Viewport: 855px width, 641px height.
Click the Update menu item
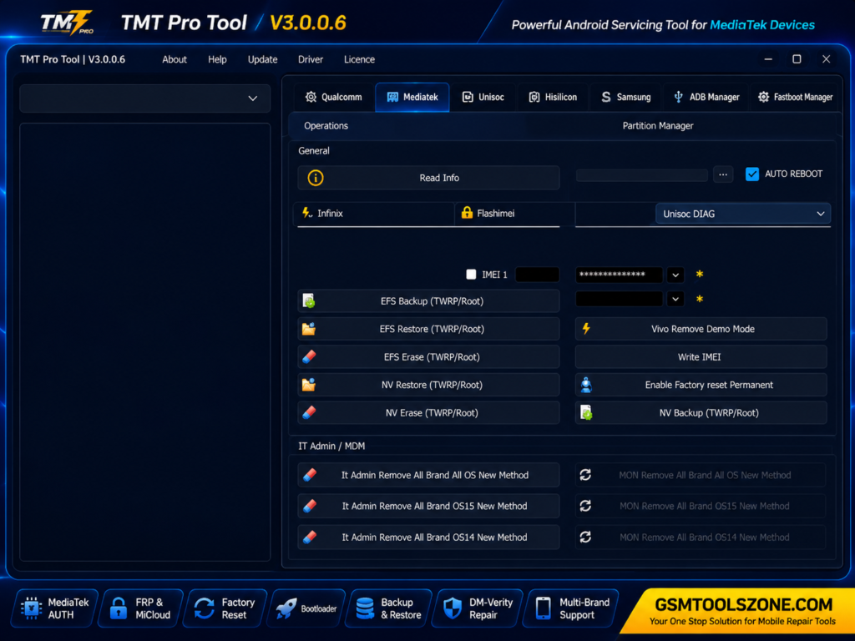(x=262, y=59)
